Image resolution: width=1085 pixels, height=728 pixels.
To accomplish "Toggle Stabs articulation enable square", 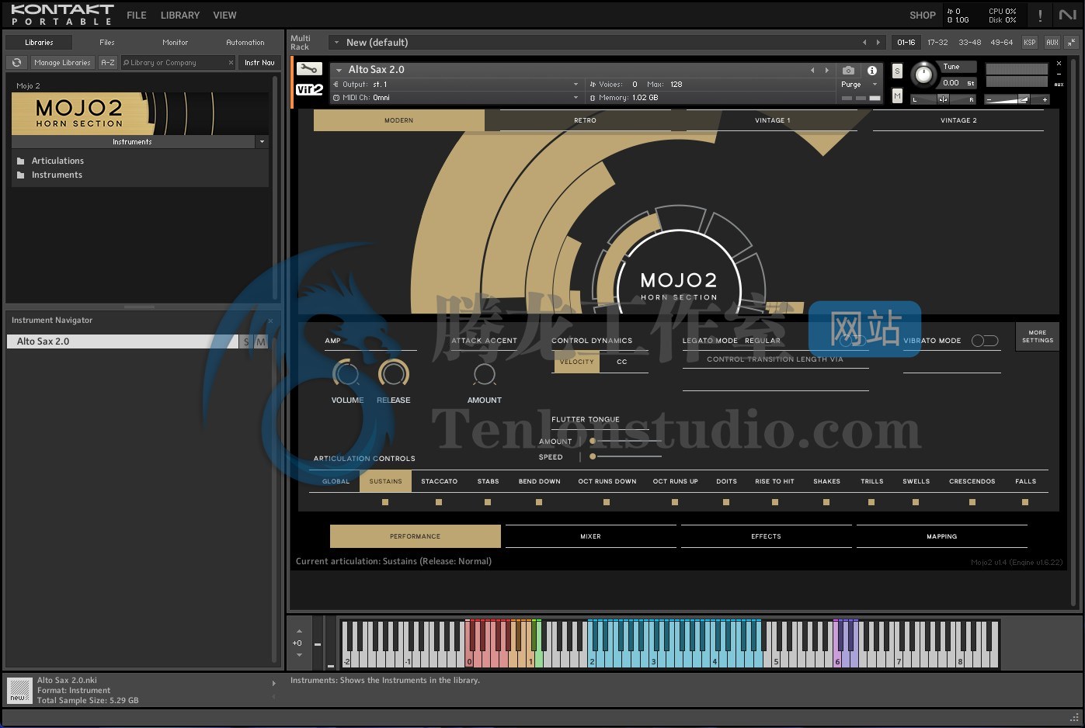I will 488,502.
